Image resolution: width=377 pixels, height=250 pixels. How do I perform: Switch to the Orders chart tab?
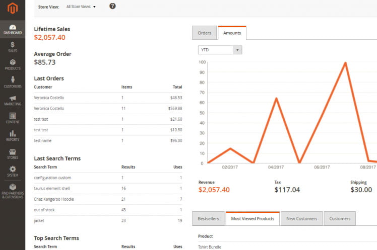pyautogui.click(x=204, y=33)
